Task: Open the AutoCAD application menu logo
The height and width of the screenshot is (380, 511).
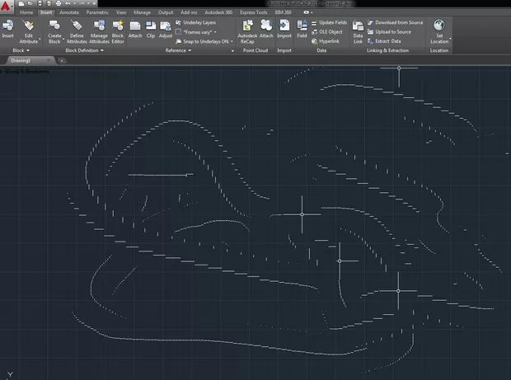Action: (x=7, y=5)
